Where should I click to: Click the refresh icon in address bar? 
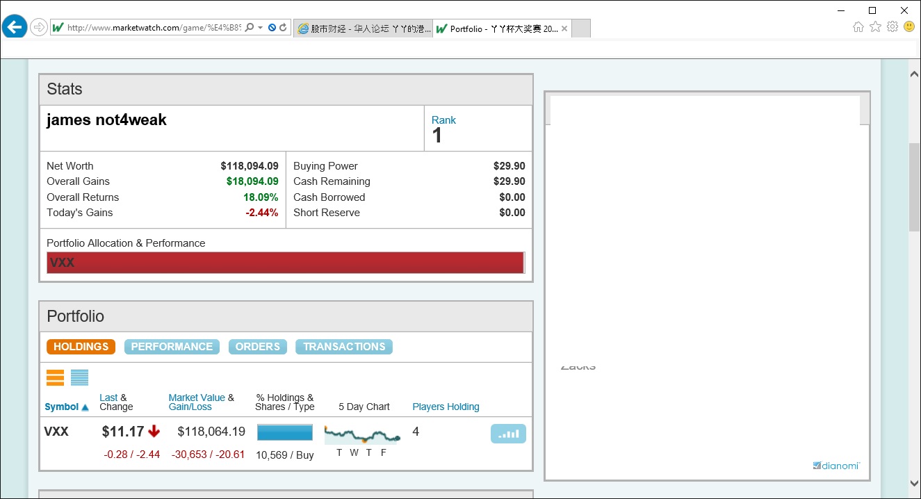(283, 28)
